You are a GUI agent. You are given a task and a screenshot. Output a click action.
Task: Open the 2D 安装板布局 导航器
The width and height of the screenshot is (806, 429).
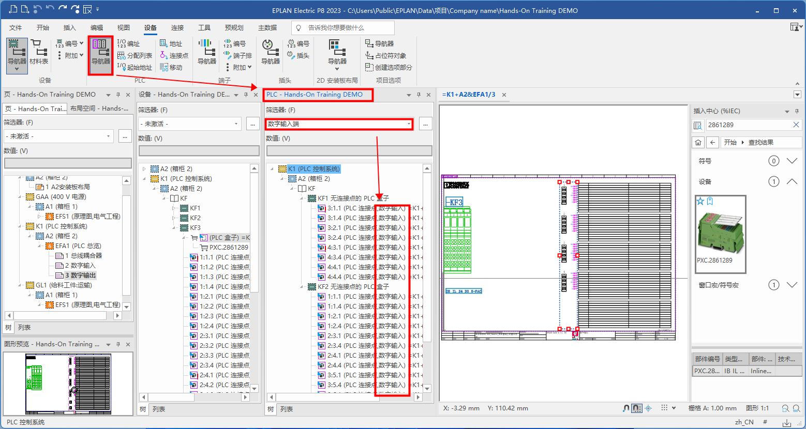pyautogui.click(x=337, y=54)
